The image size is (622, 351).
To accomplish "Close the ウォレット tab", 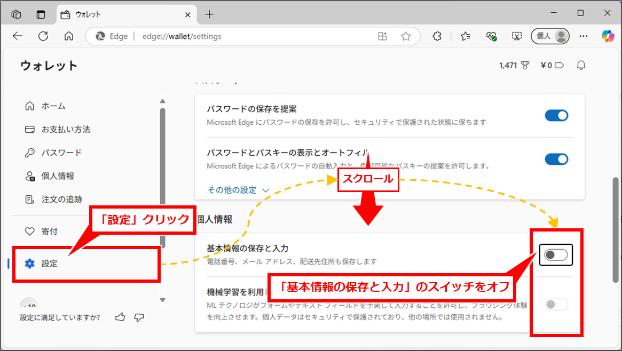I will tap(187, 14).
